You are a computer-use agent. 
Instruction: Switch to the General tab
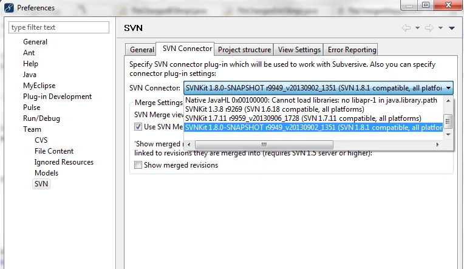tap(141, 49)
